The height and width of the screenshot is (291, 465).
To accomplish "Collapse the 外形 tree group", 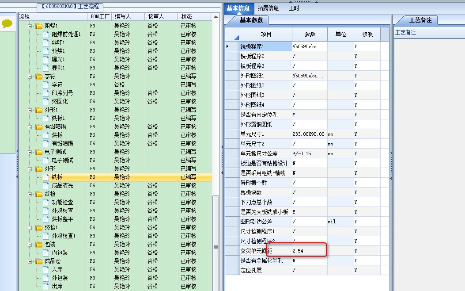I will (30, 169).
